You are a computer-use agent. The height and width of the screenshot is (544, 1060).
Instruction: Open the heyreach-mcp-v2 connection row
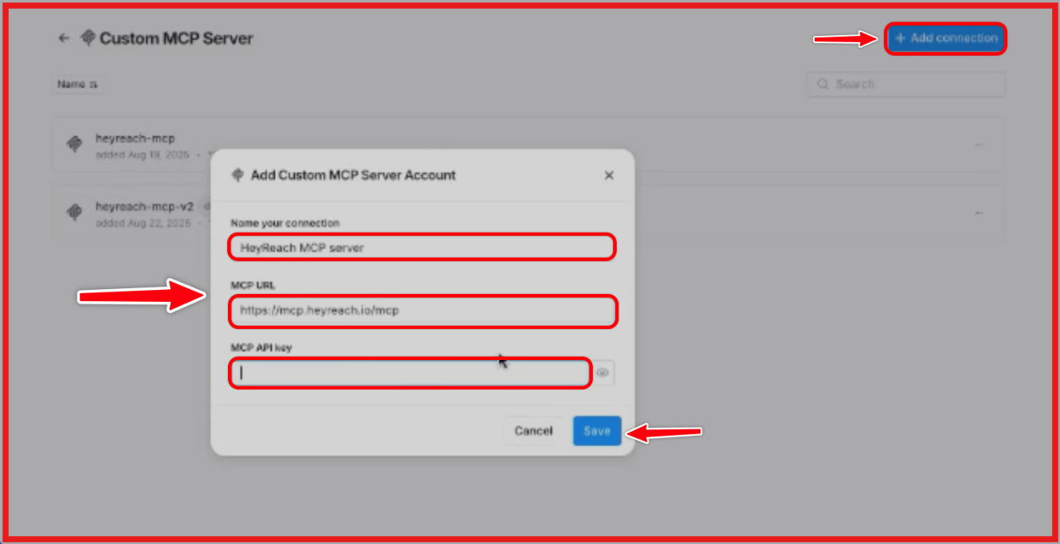click(x=528, y=213)
